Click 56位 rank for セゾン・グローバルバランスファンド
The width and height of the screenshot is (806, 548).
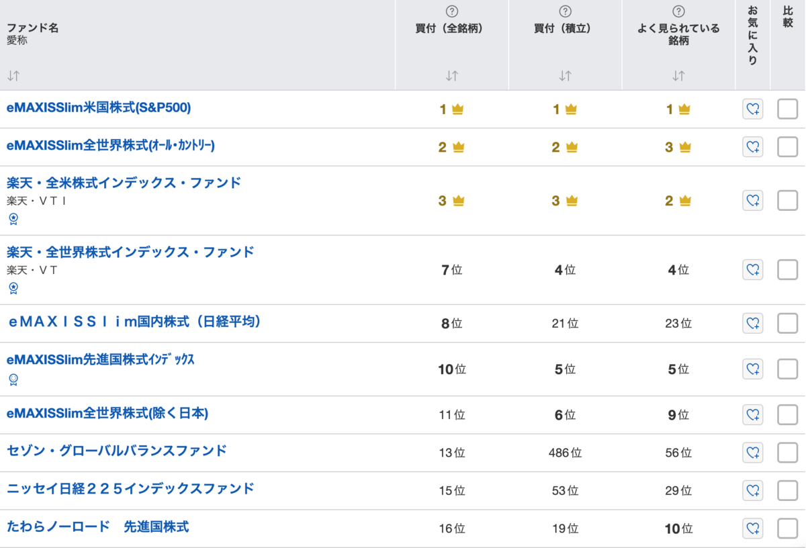pyautogui.click(x=679, y=453)
